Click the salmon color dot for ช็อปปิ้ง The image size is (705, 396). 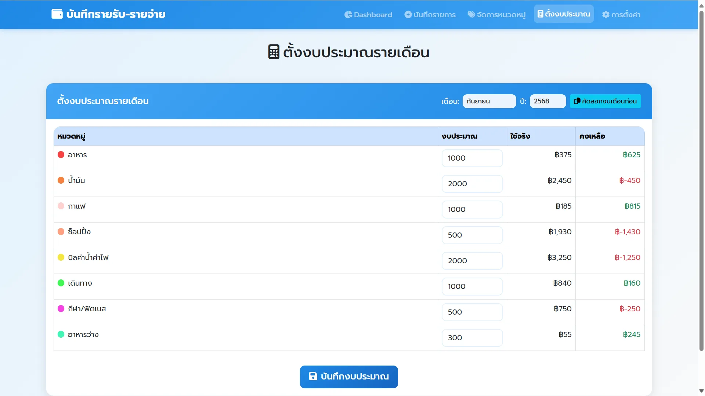point(61,232)
